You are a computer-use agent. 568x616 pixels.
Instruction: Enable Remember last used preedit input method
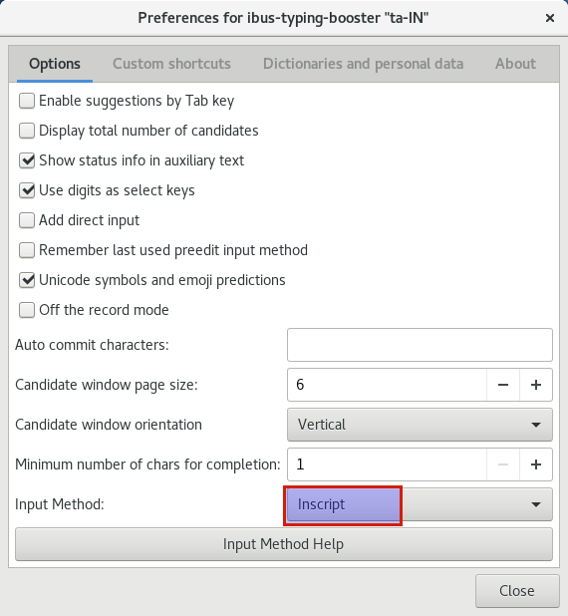pos(27,250)
